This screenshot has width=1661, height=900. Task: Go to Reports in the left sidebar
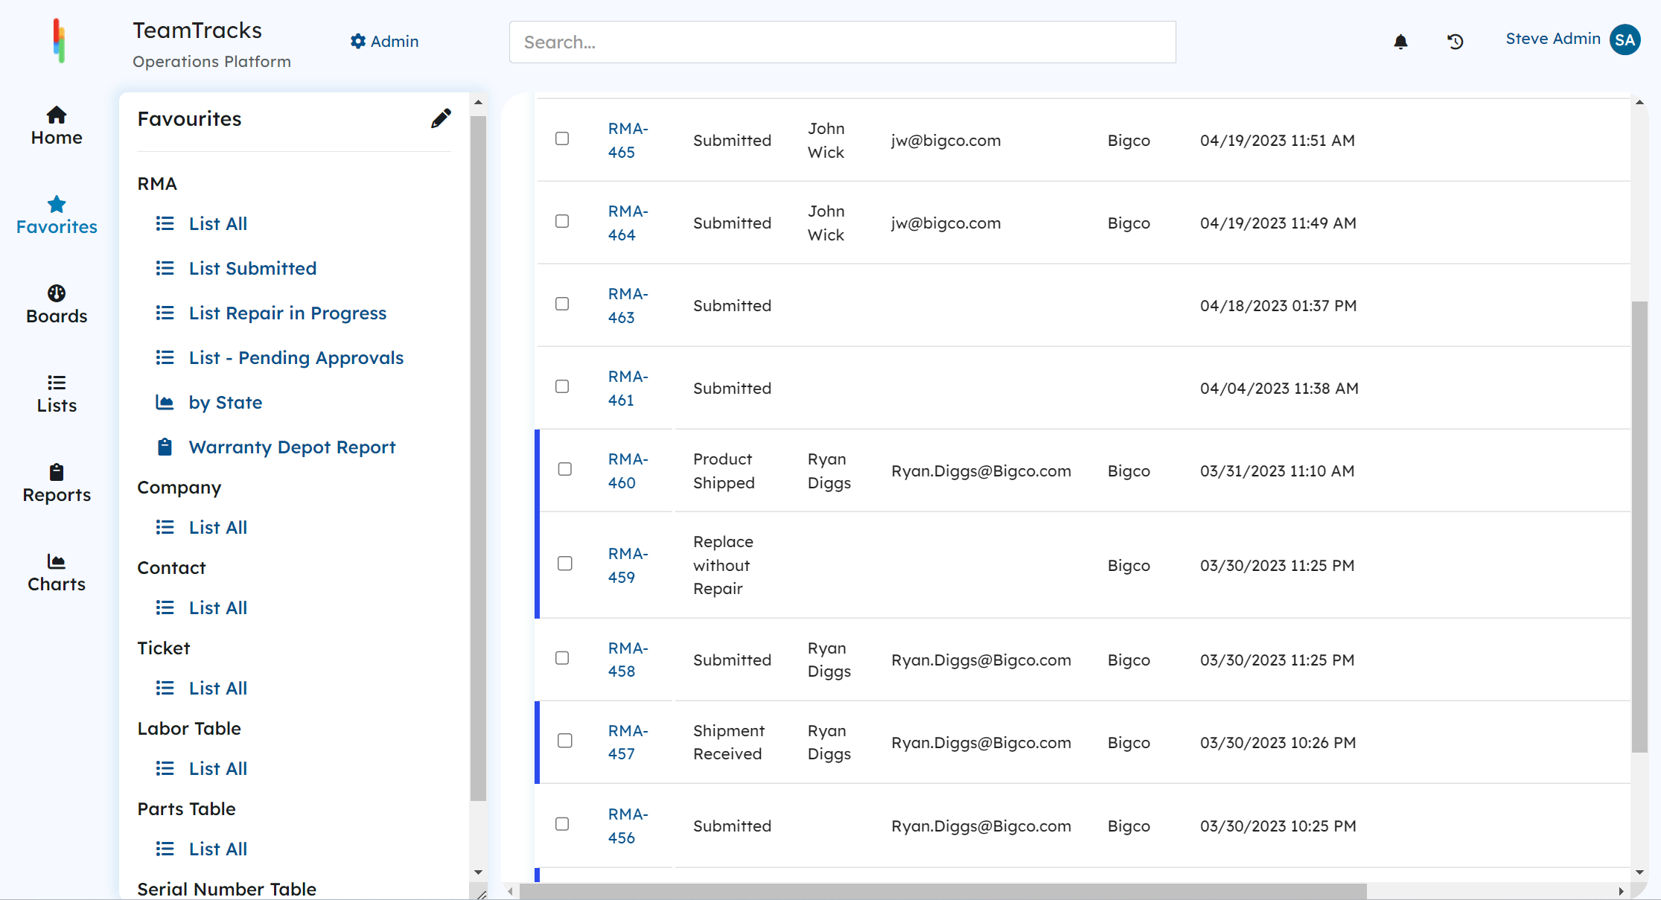(57, 483)
